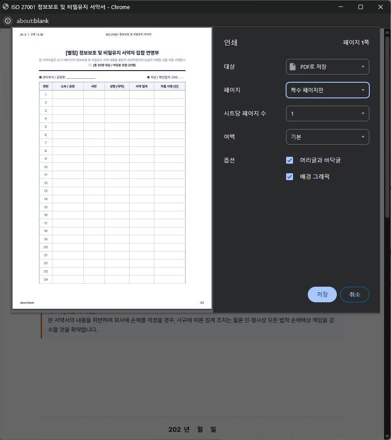Viewport: 391px width, 440px height.
Task: Click the page scrollbar down arrow
Action: pyautogui.click(x=388, y=437)
